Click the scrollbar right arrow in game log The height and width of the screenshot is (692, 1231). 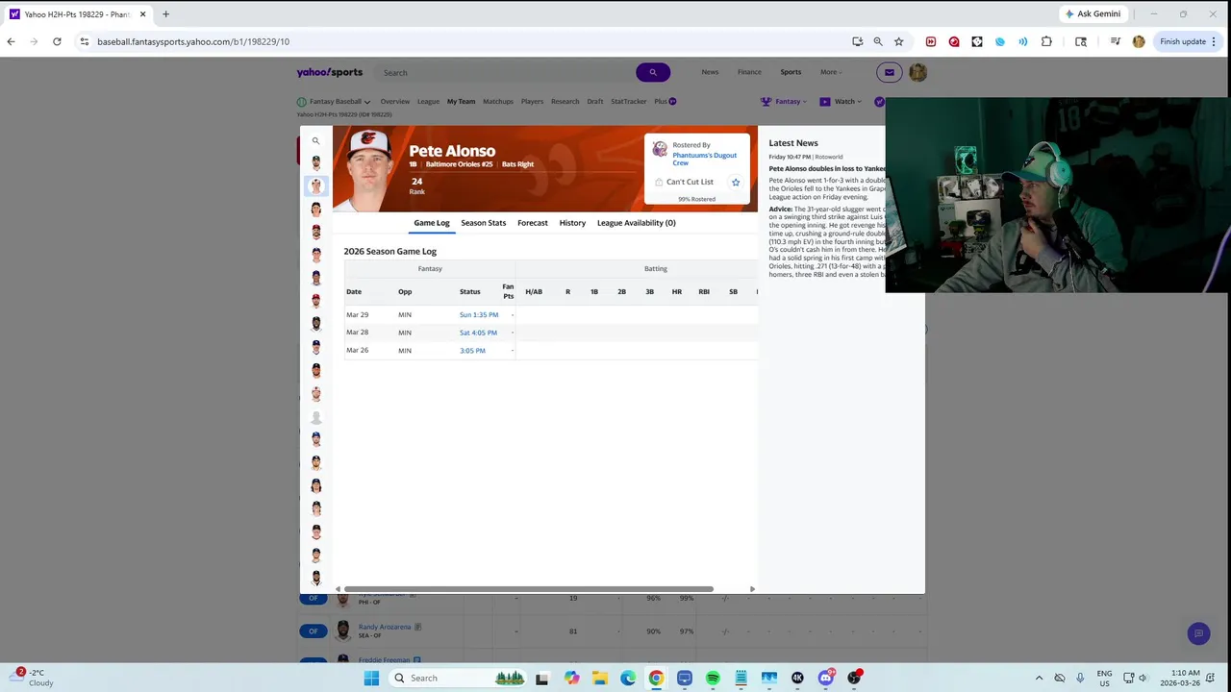[752, 589]
